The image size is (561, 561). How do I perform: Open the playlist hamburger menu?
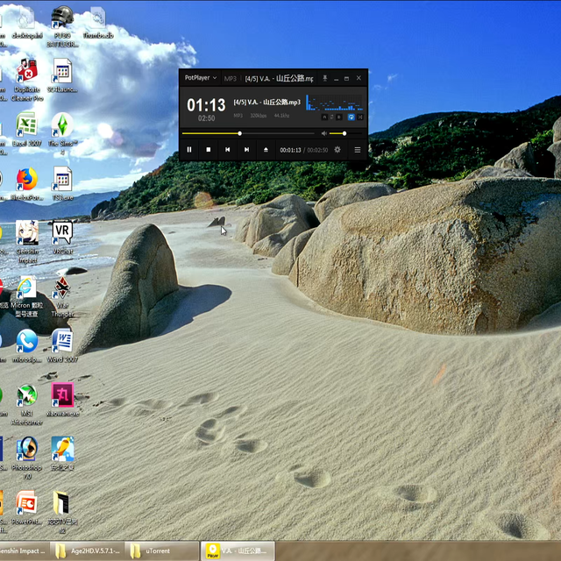tap(358, 150)
